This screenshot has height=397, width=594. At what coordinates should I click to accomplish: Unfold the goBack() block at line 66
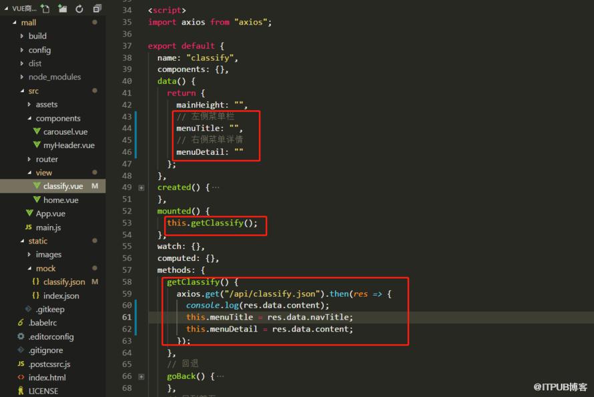click(141, 376)
